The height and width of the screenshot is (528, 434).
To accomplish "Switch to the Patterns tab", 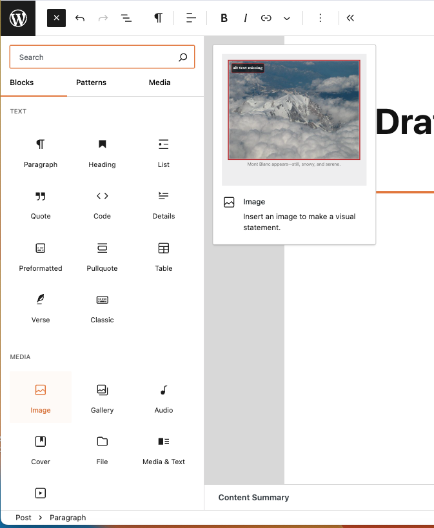I will tap(91, 83).
